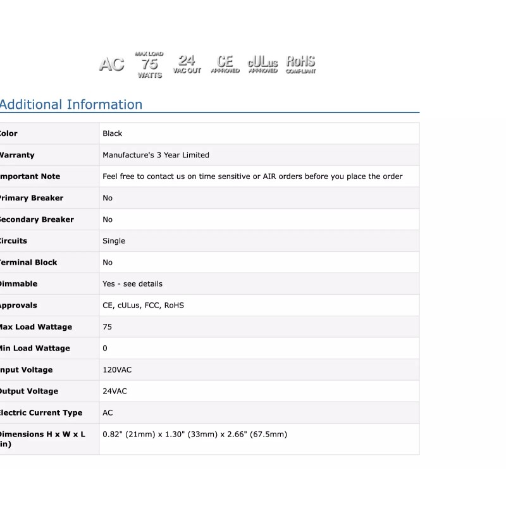This screenshot has height=506, width=506.
Task: Click the cULus Approved badge icon
Action: pos(262,65)
